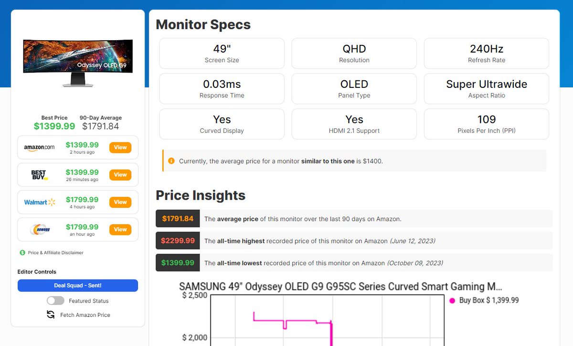Click the $ 2,500 chart axis label
Screen dimensions: 573x346
point(195,295)
